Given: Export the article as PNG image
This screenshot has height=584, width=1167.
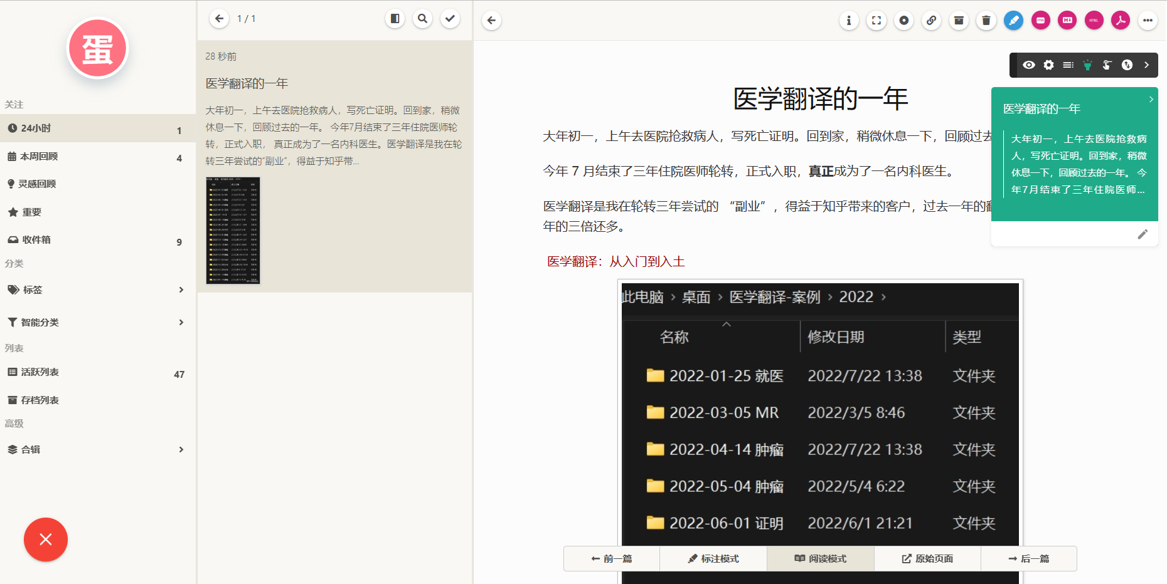Looking at the screenshot, I should click(x=1041, y=20).
